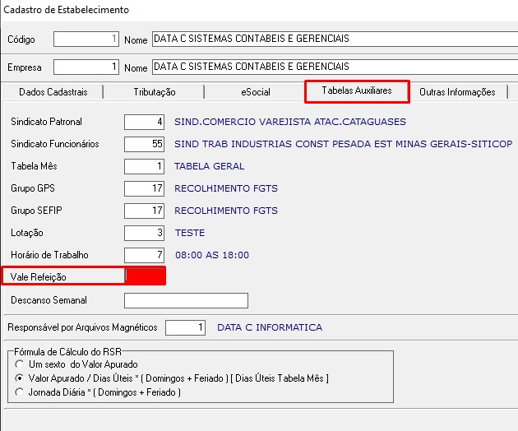The height and width of the screenshot is (431, 518).
Task: Open the eSocial tab
Action: coord(256,92)
